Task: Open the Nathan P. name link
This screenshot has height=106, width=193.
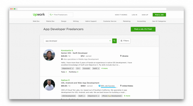Action: point(65,80)
